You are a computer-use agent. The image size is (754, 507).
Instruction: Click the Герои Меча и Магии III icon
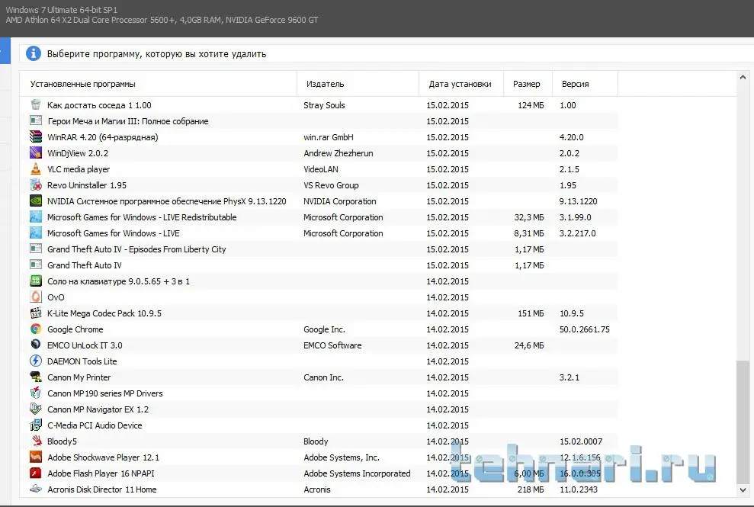click(36, 120)
